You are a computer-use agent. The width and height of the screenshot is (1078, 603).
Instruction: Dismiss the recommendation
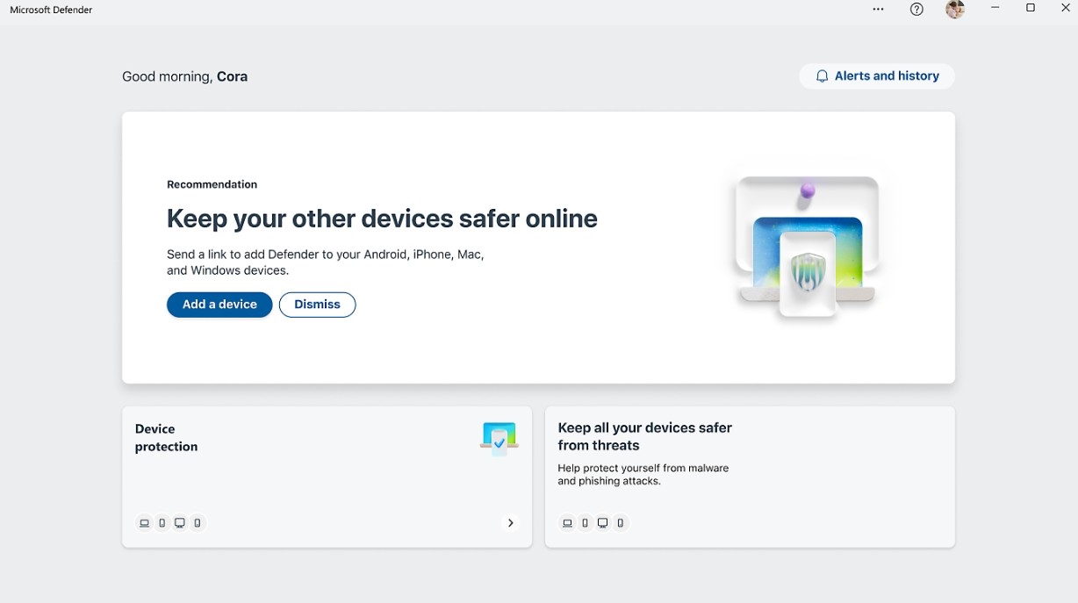tap(317, 305)
